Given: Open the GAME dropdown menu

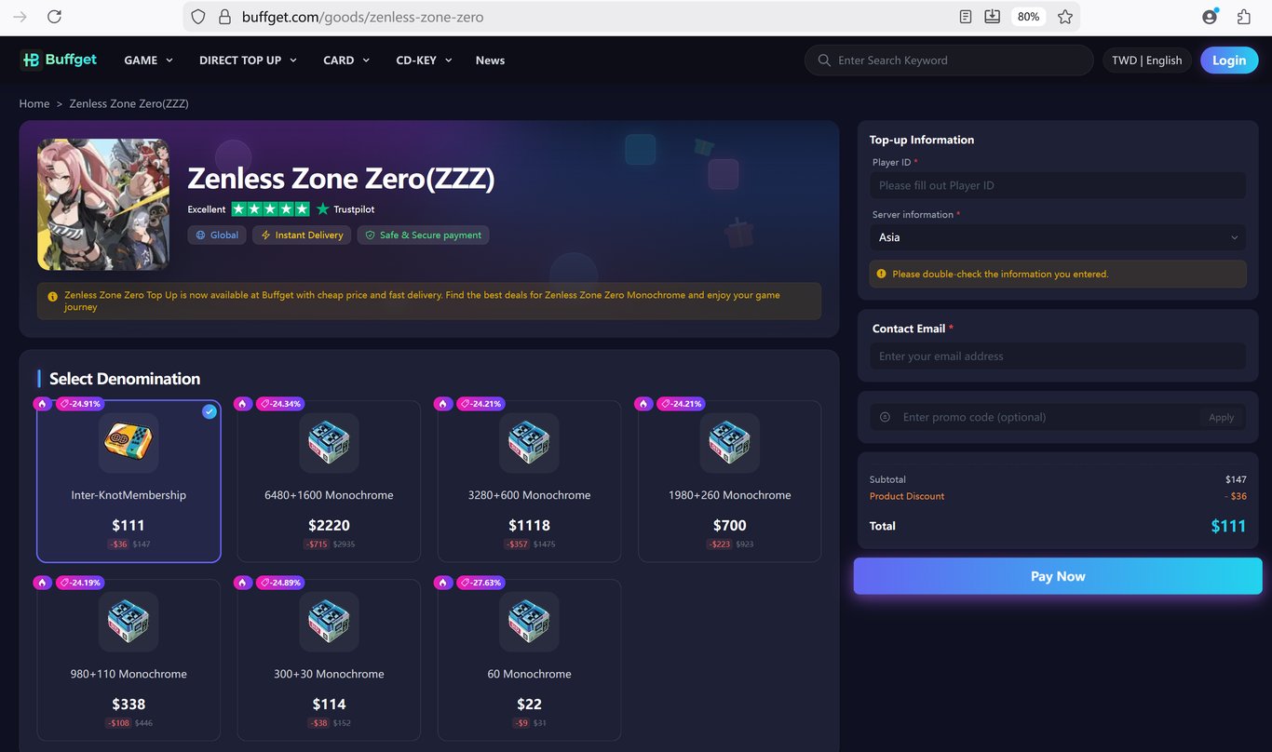Looking at the screenshot, I should pyautogui.click(x=149, y=60).
